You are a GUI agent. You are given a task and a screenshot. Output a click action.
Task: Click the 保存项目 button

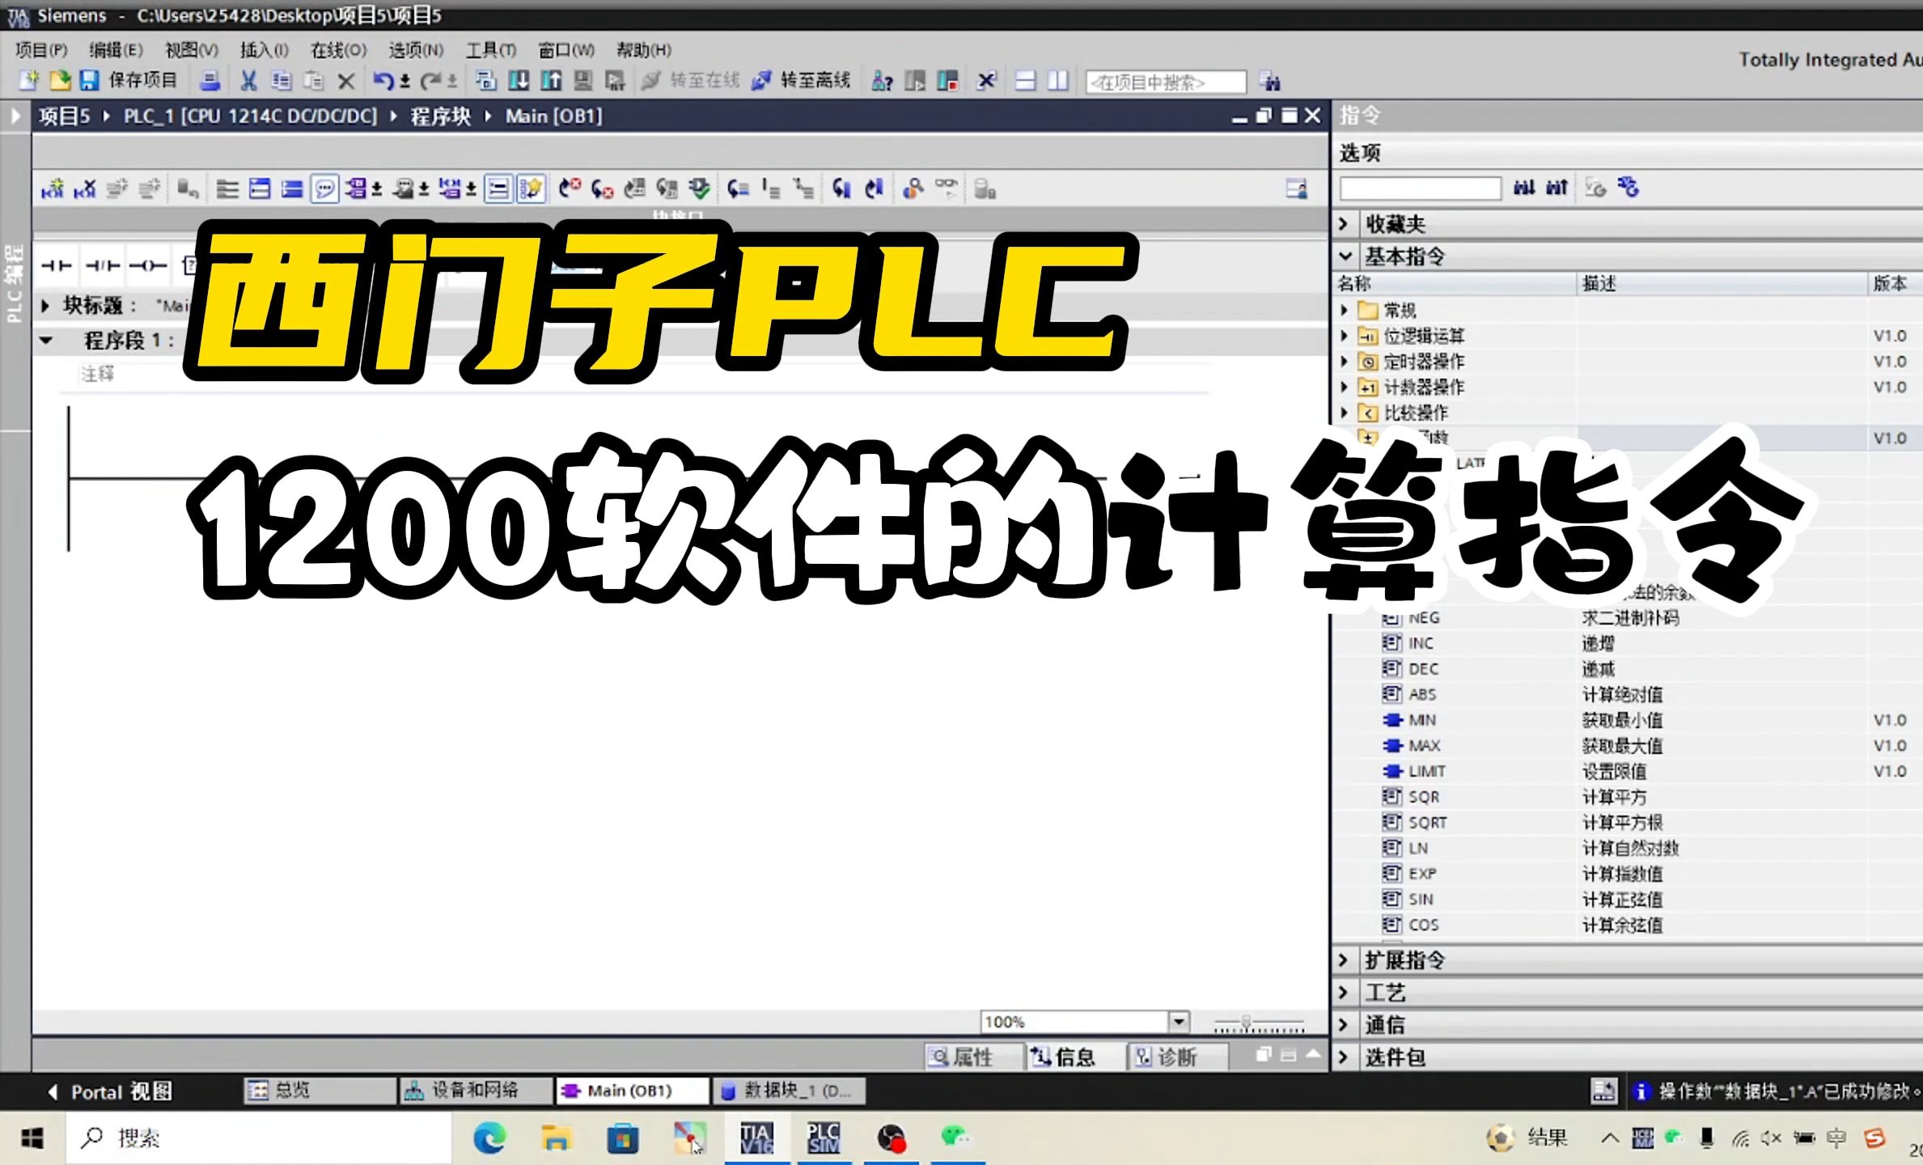[x=129, y=80]
